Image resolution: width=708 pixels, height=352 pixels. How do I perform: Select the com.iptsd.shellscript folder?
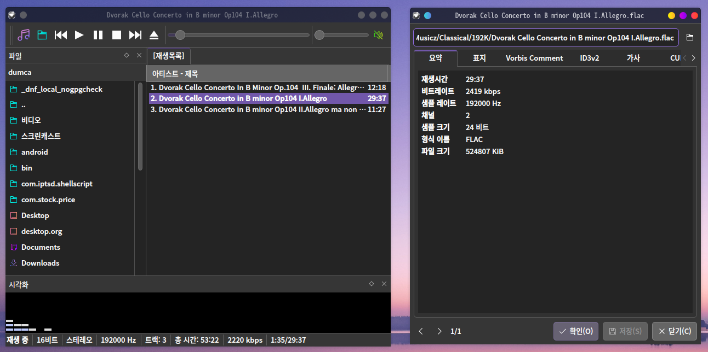point(56,184)
